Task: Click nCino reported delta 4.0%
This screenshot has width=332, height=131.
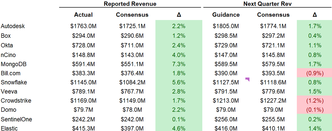Action: (179, 55)
